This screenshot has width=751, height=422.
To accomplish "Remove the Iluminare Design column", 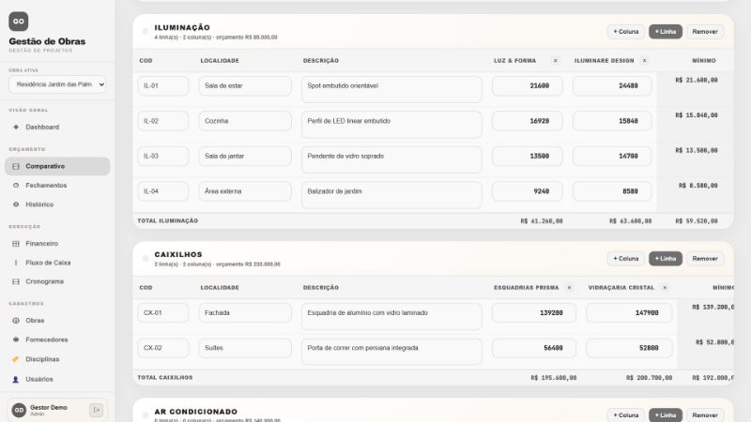I will pyautogui.click(x=645, y=61).
